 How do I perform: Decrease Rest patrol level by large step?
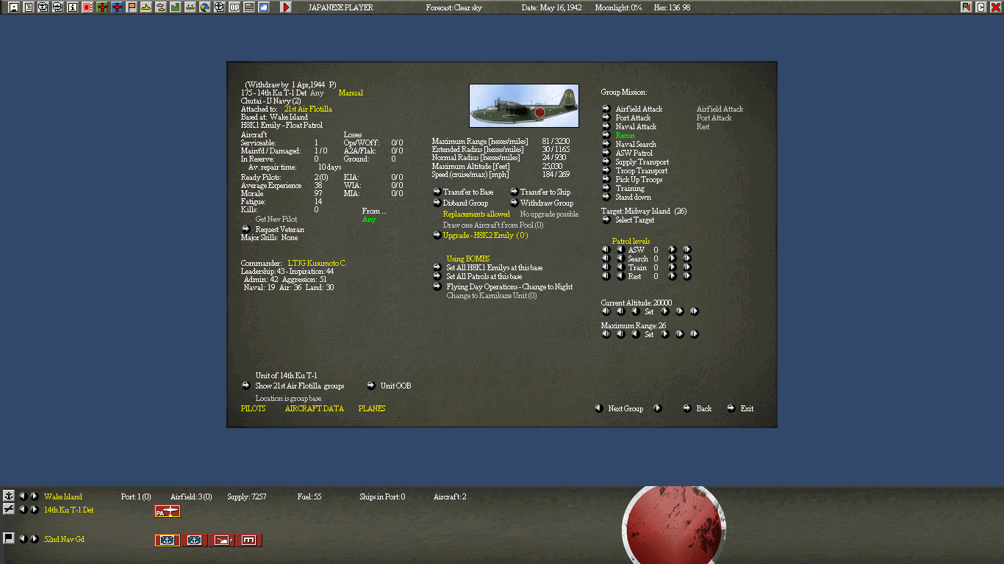(606, 276)
